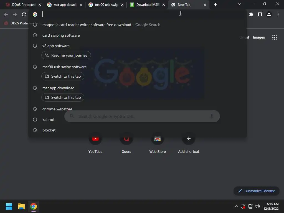Go forward using the forward arrow
Viewport: 284px width, 213px height.
(x=15, y=14)
